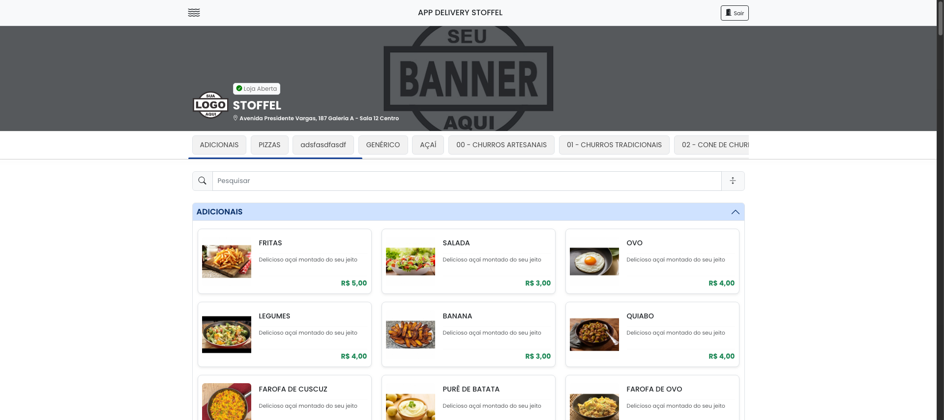Open the BANANA product thumbnail
944x420 pixels.
411,335
